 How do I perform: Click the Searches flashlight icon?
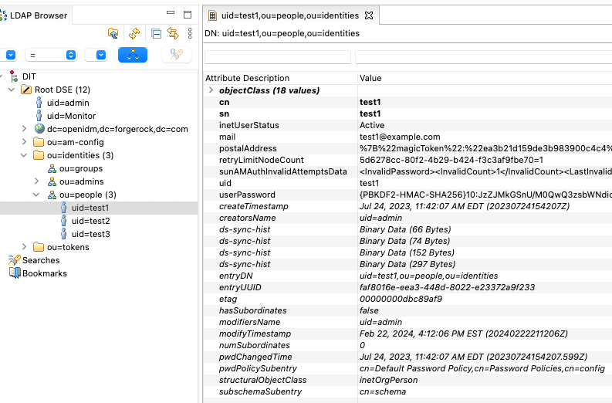coord(14,260)
